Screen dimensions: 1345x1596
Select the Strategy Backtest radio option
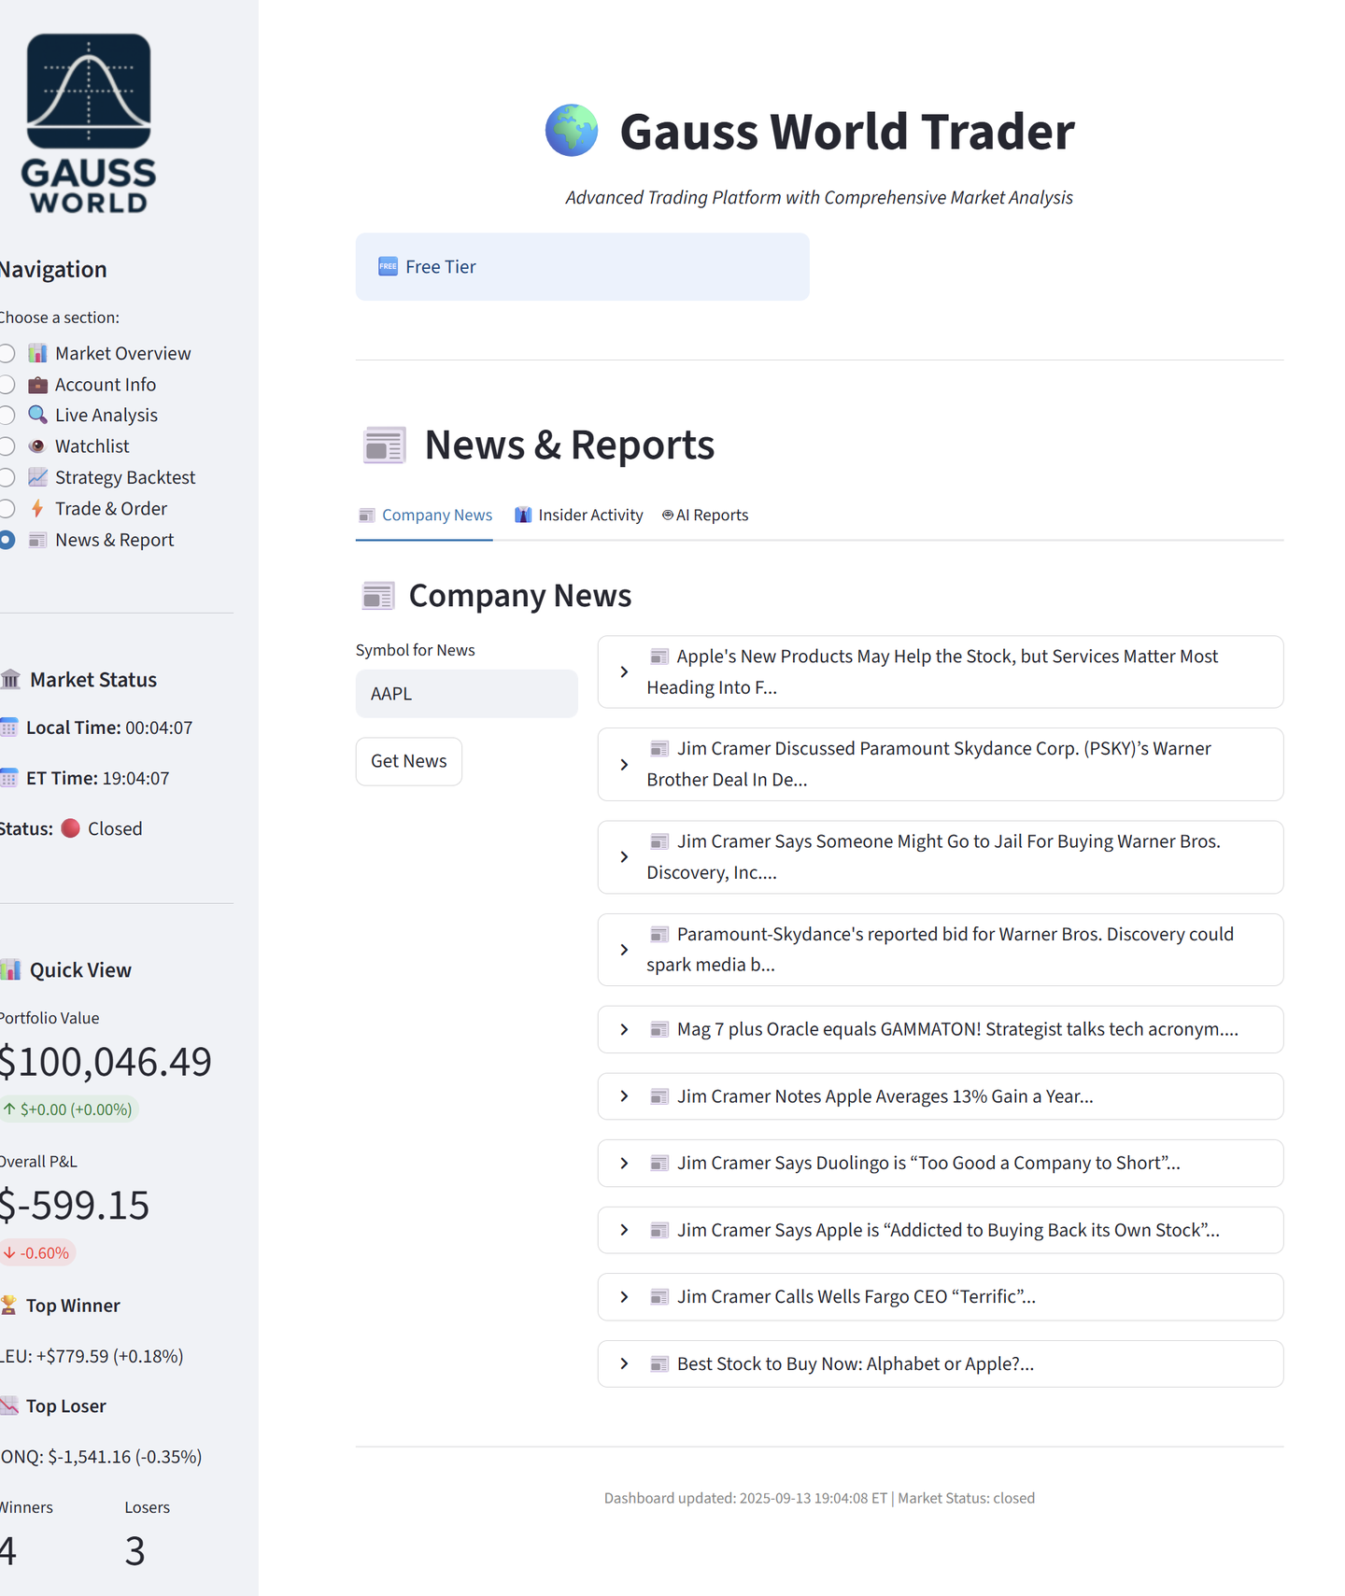coord(7,477)
